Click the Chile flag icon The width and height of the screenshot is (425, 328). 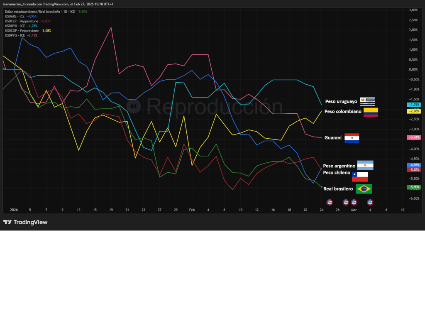[360, 176]
